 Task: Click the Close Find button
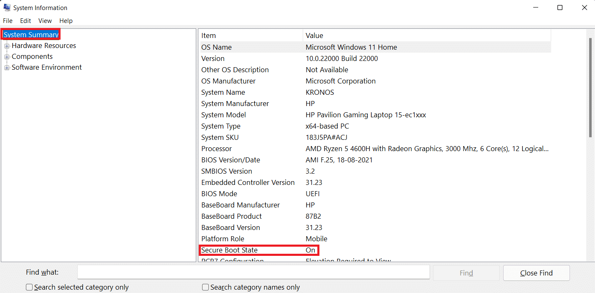coord(536,273)
